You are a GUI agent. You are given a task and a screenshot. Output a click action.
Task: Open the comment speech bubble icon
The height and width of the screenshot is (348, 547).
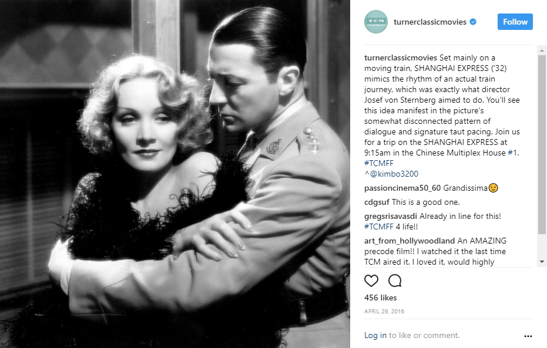click(395, 281)
